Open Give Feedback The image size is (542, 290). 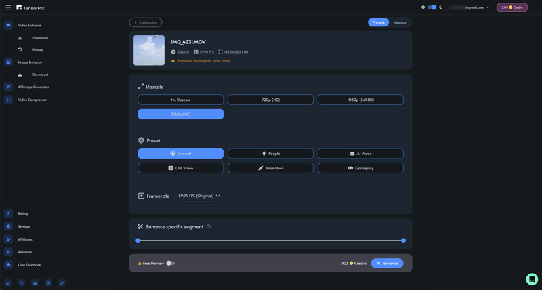(x=29, y=265)
